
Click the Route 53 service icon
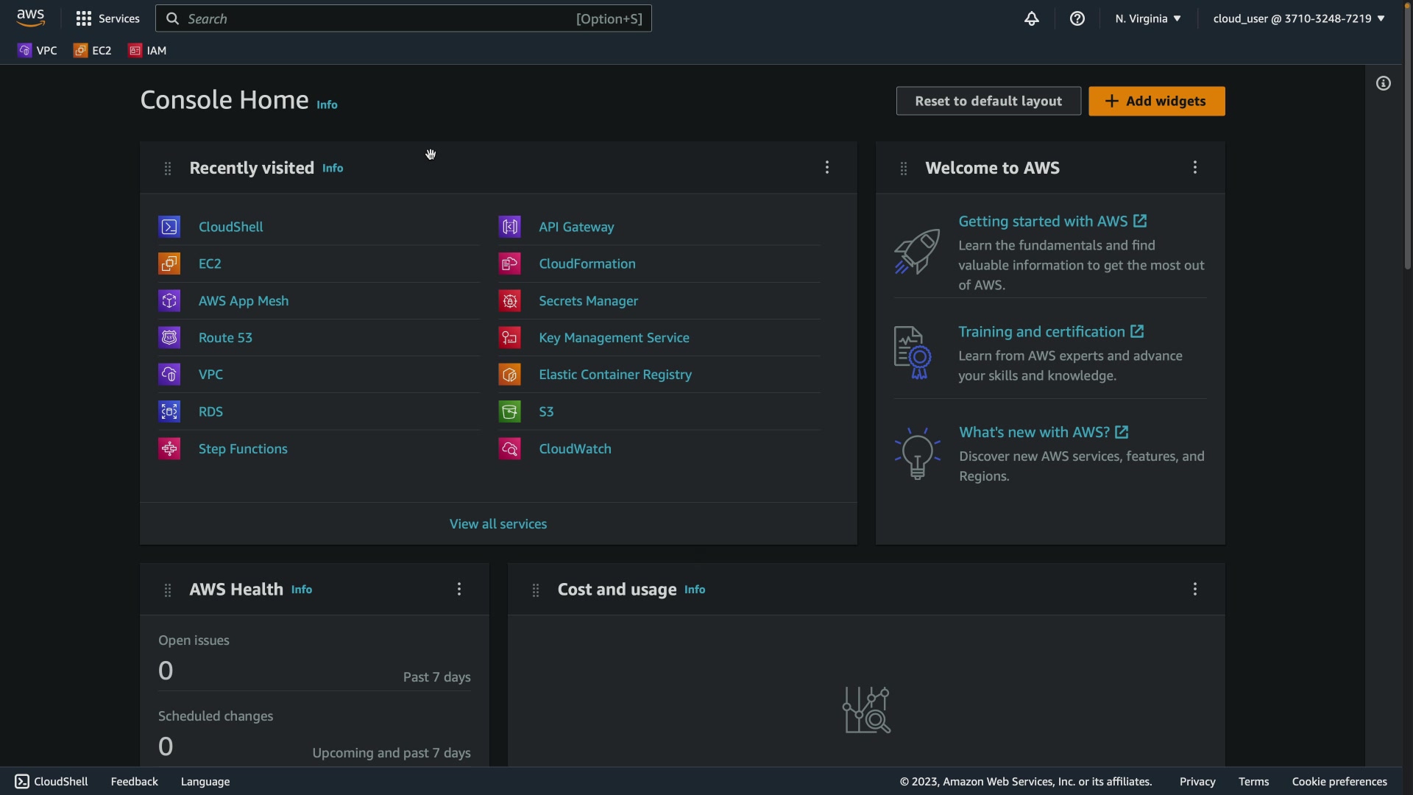click(169, 338)
